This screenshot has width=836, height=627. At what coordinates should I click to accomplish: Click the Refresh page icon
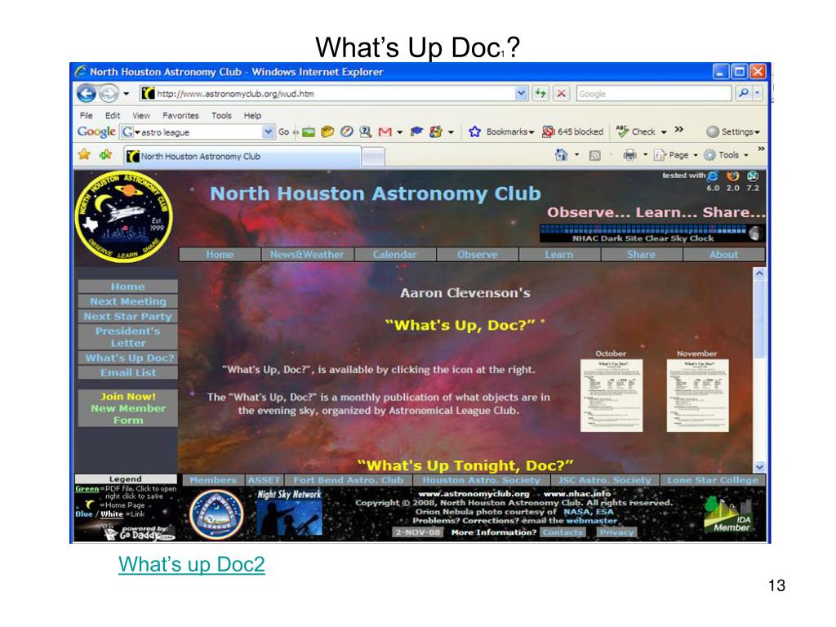[x=540, y=93]
